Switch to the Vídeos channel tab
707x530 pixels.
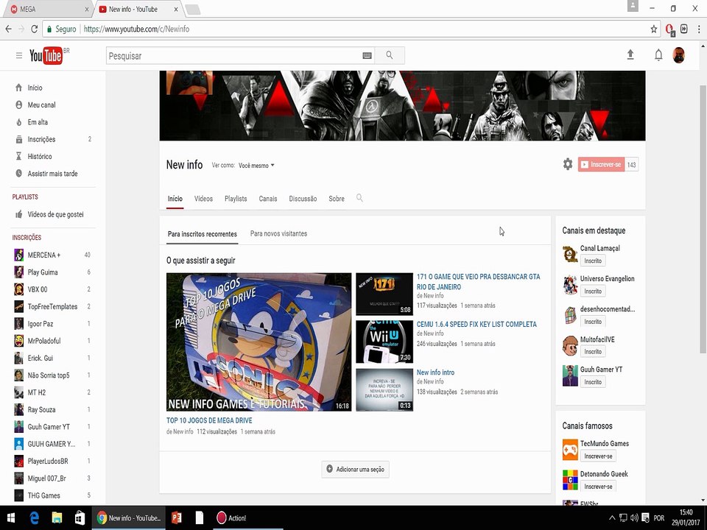(x=203, y=199)
